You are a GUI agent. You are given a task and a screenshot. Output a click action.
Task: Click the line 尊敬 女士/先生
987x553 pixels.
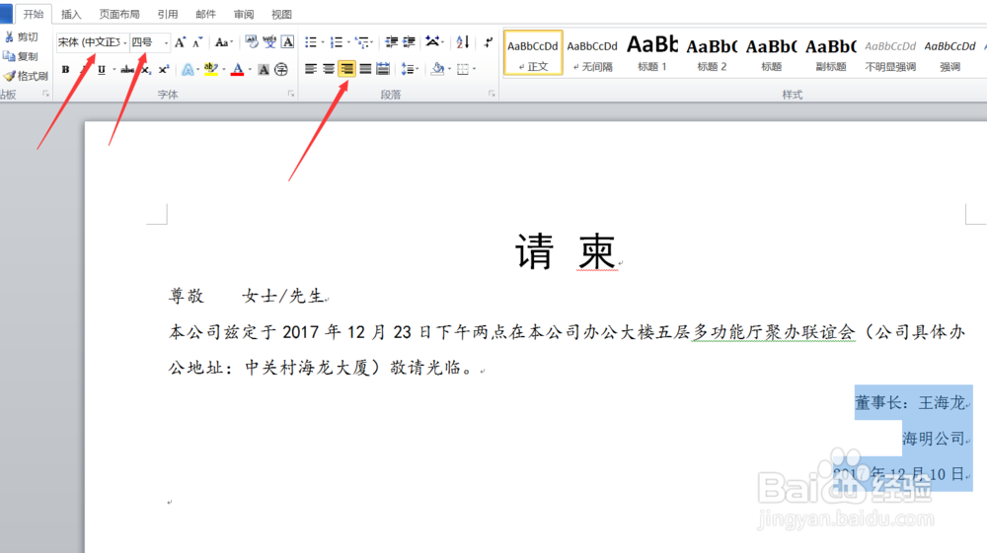(248, 296)
